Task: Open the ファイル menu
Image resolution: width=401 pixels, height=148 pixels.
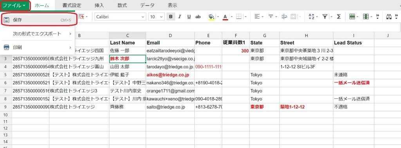Action: tap(14, 5)
